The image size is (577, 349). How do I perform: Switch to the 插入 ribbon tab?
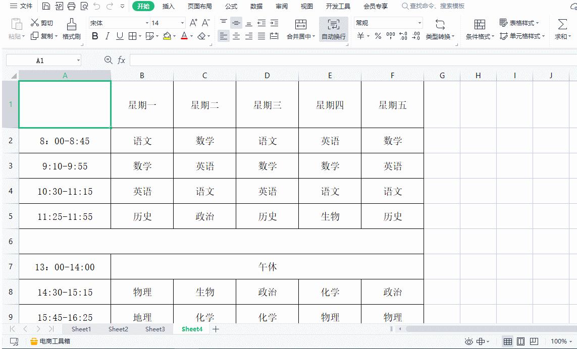click(x=168, y=6)
